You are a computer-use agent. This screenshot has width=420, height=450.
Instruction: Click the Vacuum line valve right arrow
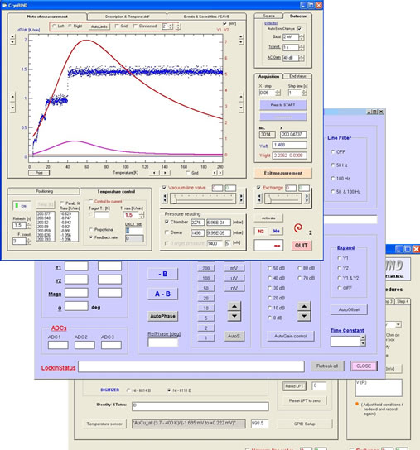click(241, 199)
